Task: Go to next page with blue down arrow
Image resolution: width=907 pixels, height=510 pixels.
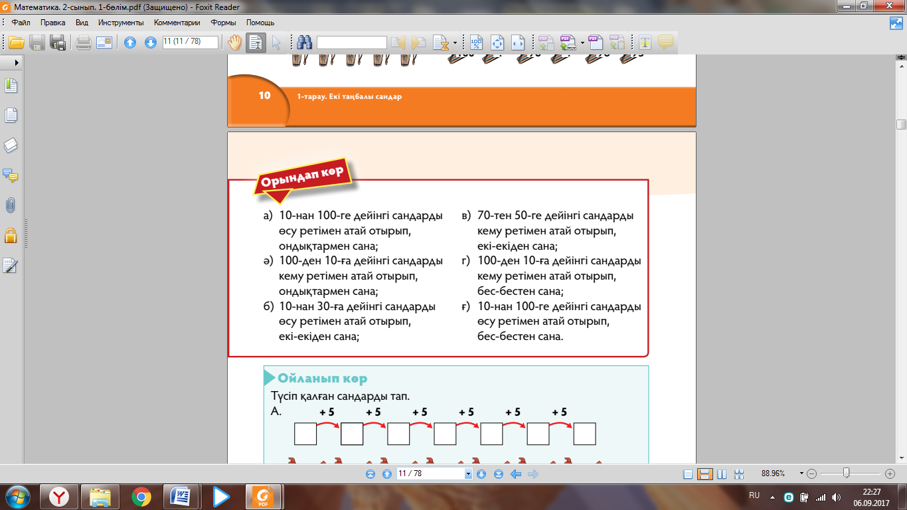Action: pos(151,42)
